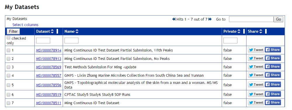Open the Select columns link
Viewport: 292px width, 110px height.
[25, 25]
